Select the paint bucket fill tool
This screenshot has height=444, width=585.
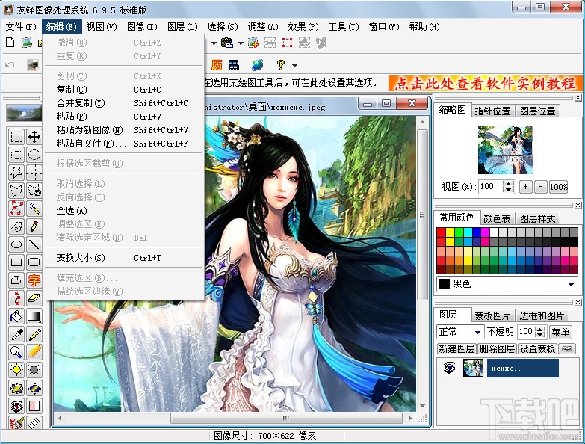pos(16,316)
